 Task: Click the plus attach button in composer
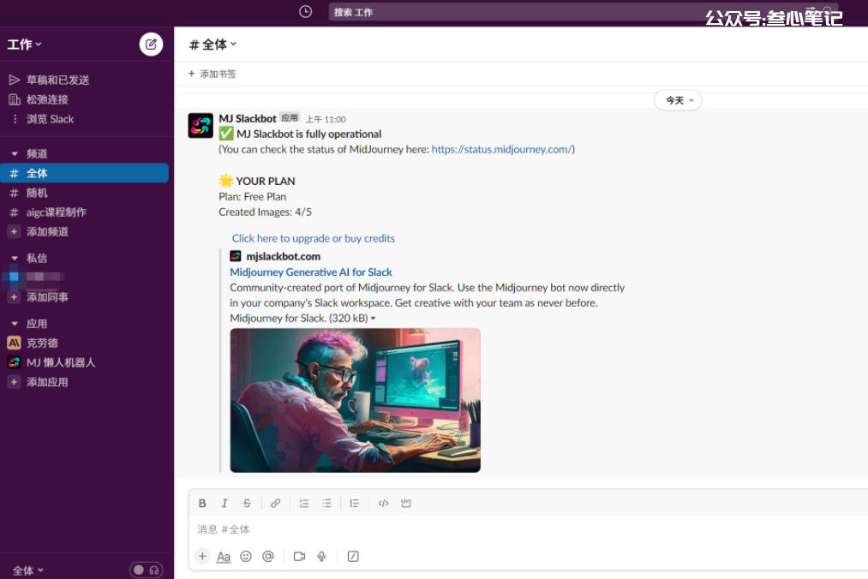click(202, 557)
